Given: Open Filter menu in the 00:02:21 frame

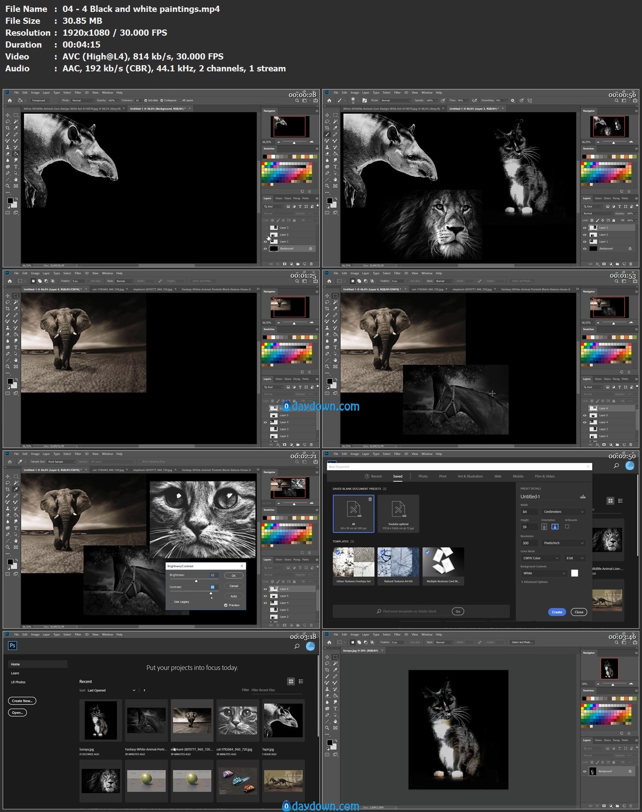Looking at the screenshot, I should 78,454.
